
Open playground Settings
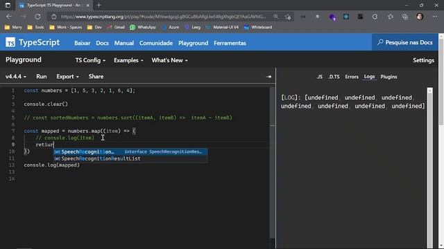[423, 60]
